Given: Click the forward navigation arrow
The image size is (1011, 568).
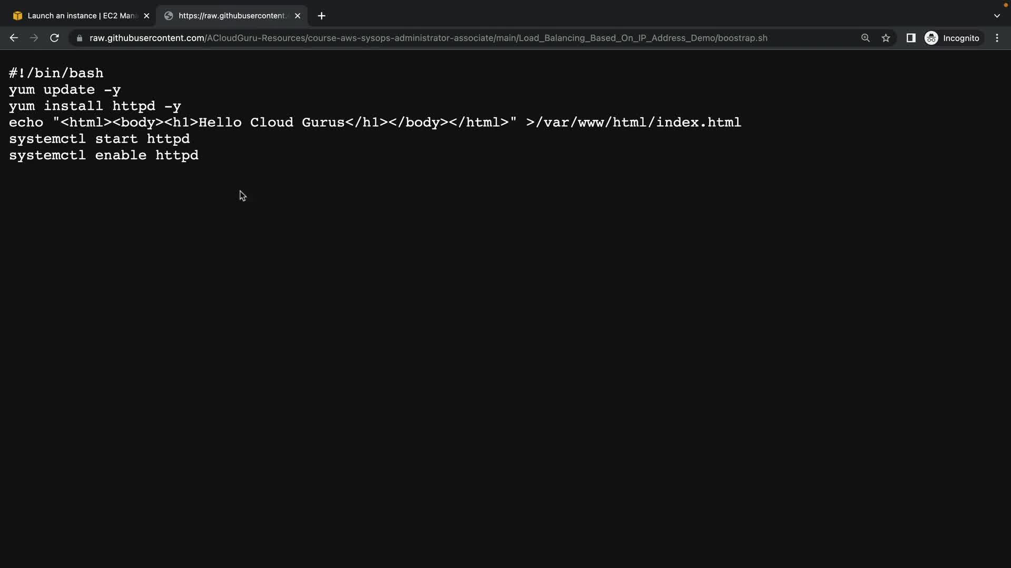Looking at the screenshot, I should click(x=34, y=38).
